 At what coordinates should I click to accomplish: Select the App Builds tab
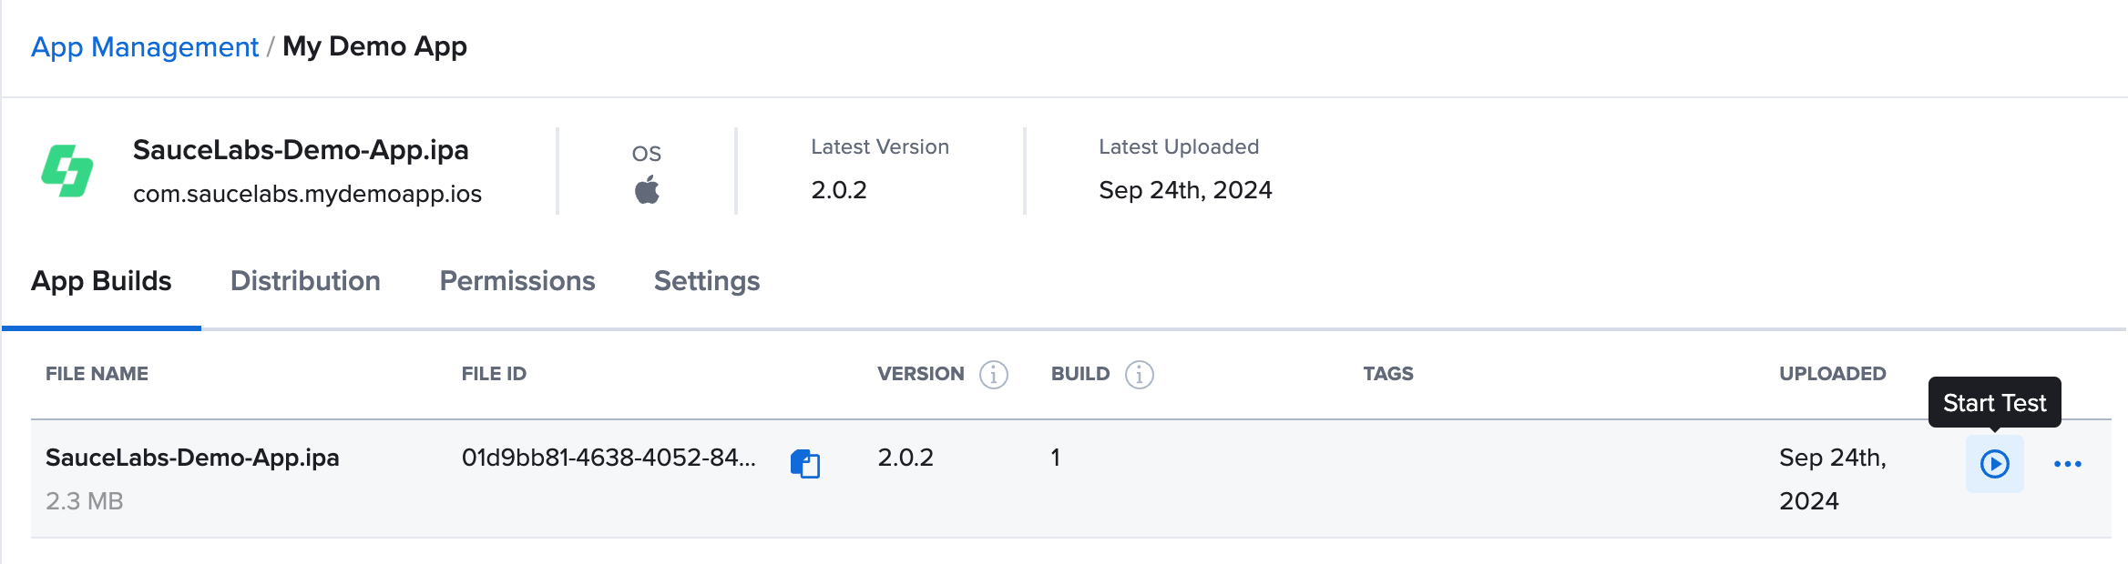[101, 281]
